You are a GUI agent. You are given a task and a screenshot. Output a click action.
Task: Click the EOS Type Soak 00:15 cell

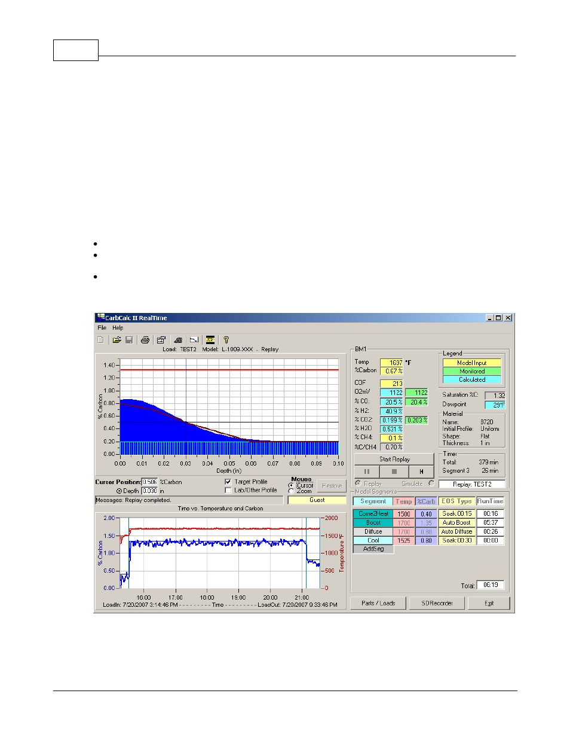pyautogui.click(x=457, y=513)
